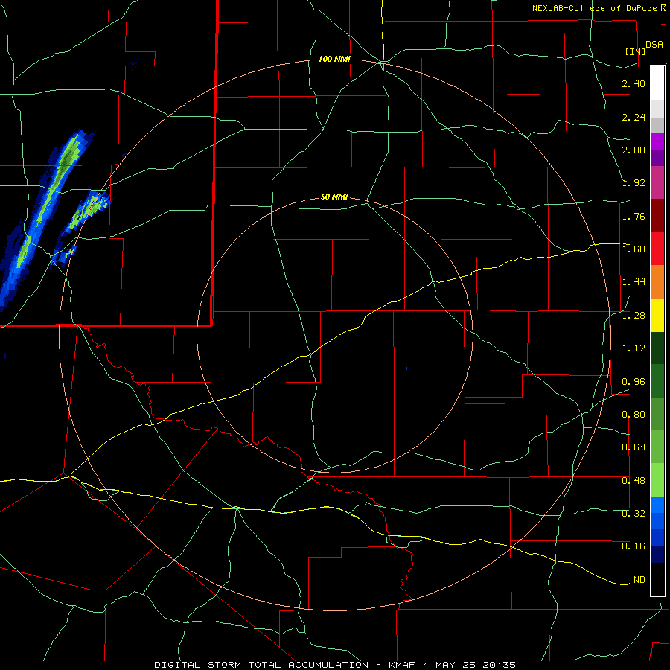Click the 0.48 legend value

pos(634,481)
